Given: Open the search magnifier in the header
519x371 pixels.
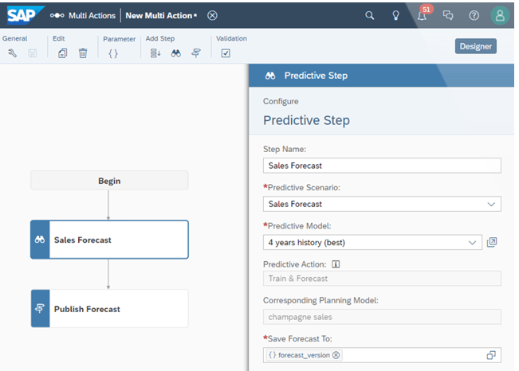Looking at the screenshot, I should 369,15.
